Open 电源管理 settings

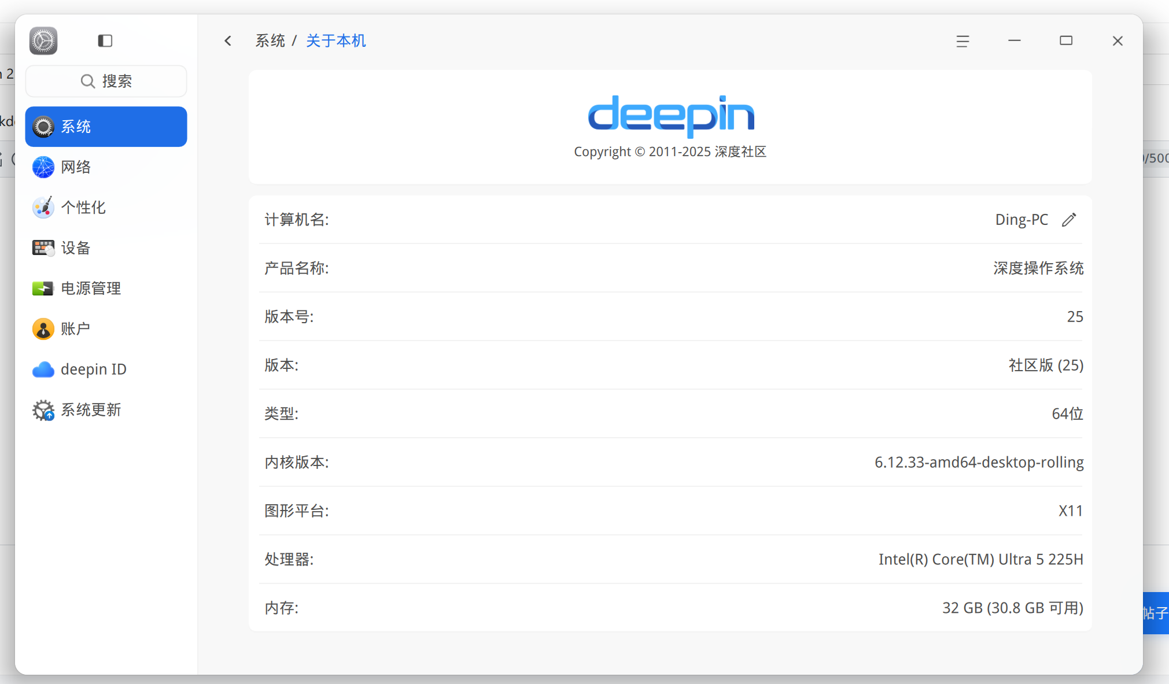pyautogui.click(x=106, y=289)
